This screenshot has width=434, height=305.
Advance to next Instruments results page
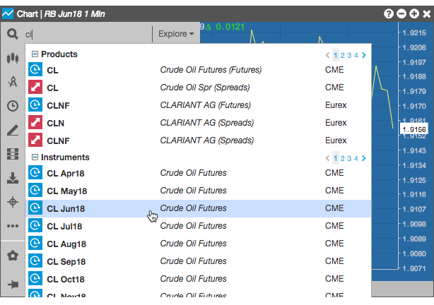point(364,158)
